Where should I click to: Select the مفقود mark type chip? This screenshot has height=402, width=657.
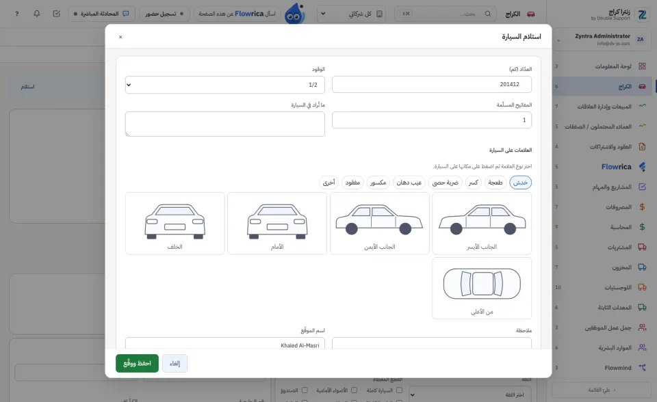pyautogui.click(x=352, y=183)
